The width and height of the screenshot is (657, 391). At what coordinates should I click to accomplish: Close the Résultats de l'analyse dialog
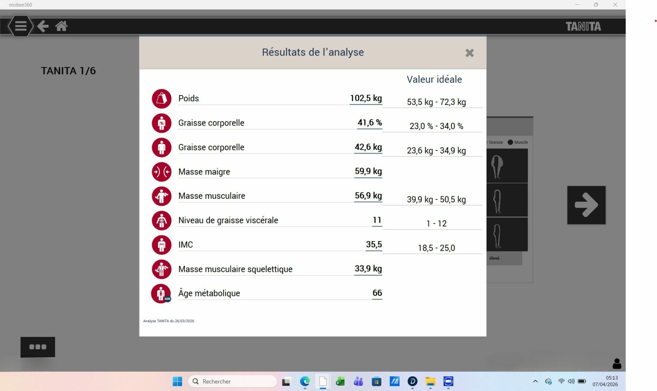click(x=469, y=53)
